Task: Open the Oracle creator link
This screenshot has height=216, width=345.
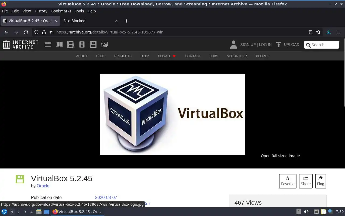Action: click(x=43, y=186)
